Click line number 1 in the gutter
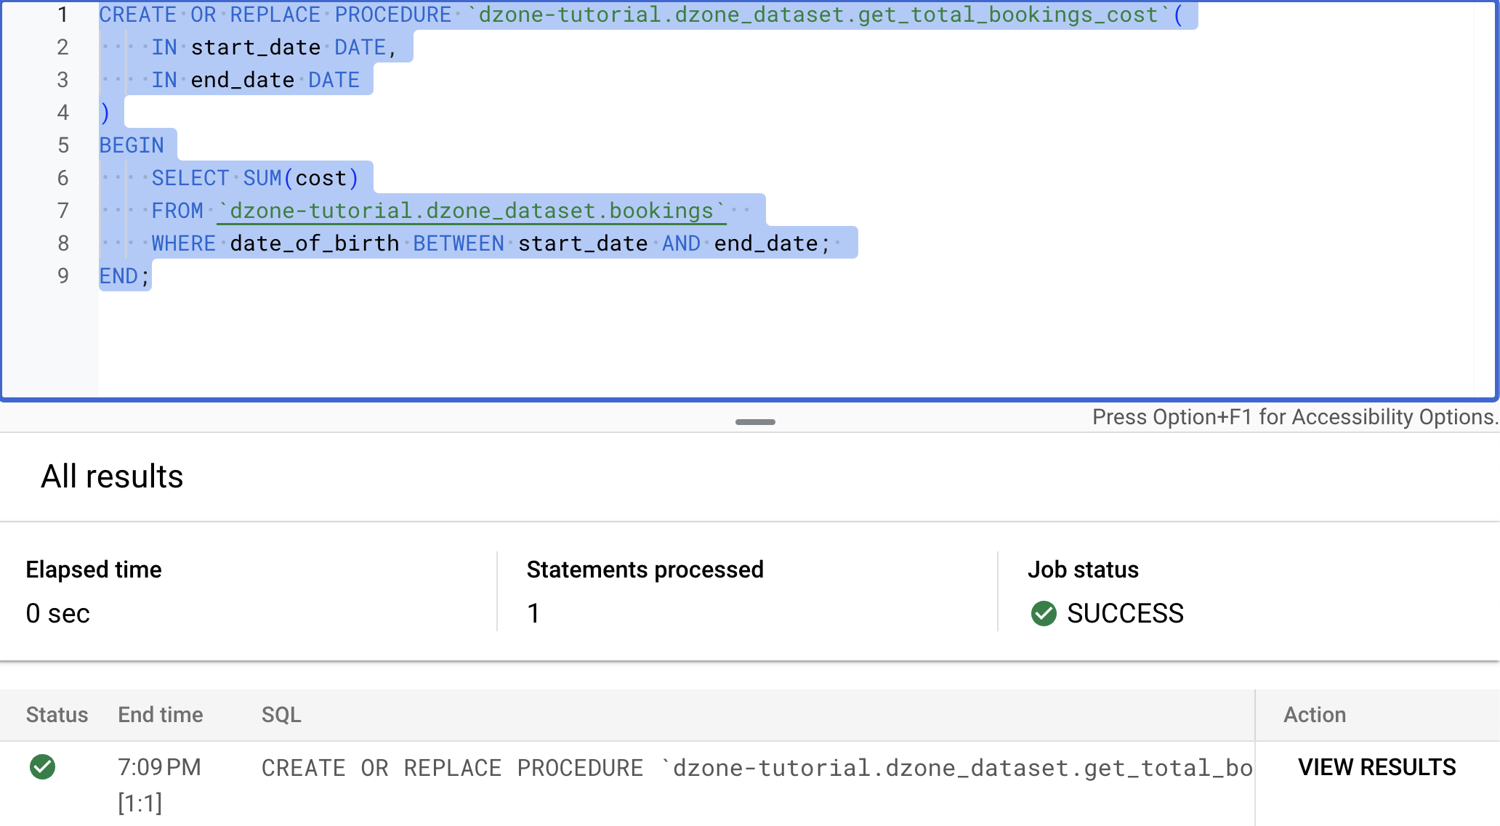The image size is (1500, 826). click(62, 14)
